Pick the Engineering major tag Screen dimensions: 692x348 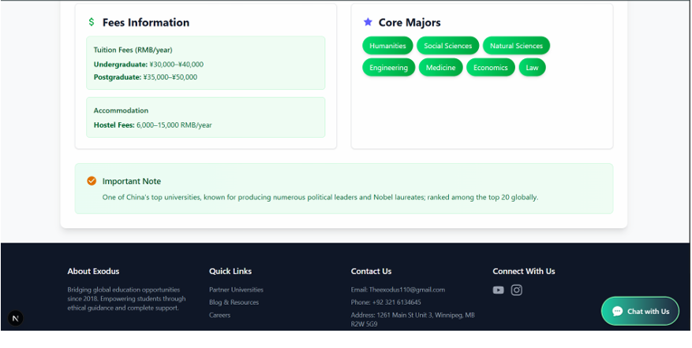pyautogui.click(x=388, y=68)
